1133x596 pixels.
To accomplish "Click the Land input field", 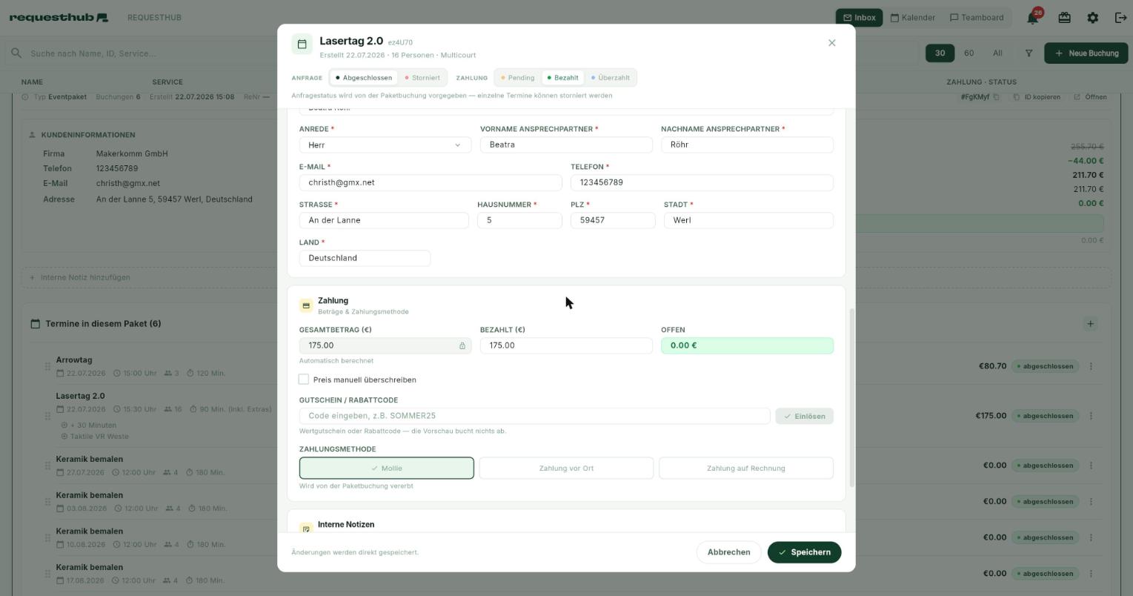I will click(365, 258).
